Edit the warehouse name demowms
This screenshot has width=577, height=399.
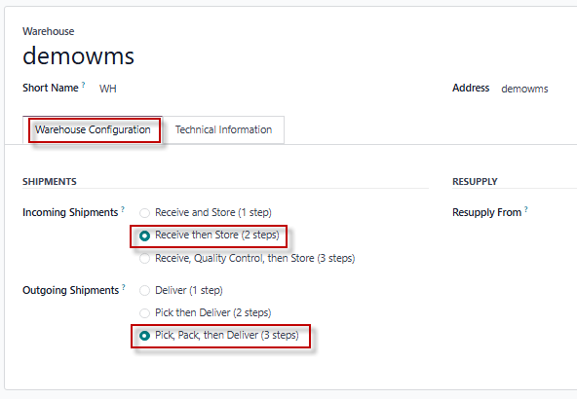click(x=78, y=56)
